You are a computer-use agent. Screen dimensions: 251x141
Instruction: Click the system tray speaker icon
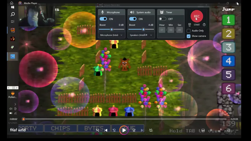[11, 109]
